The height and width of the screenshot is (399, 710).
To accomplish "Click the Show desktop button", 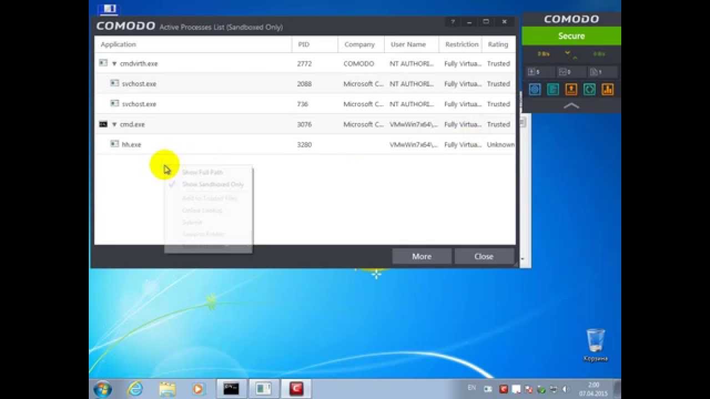I will 617,389.
